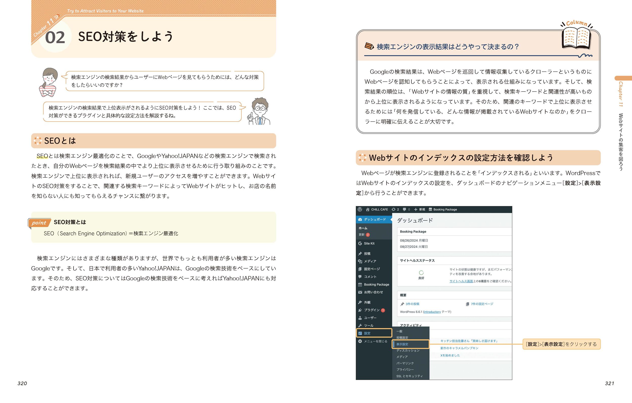632x403 pixels.
Task: Click the Booking Package widget heading
Action: (413, 231)
